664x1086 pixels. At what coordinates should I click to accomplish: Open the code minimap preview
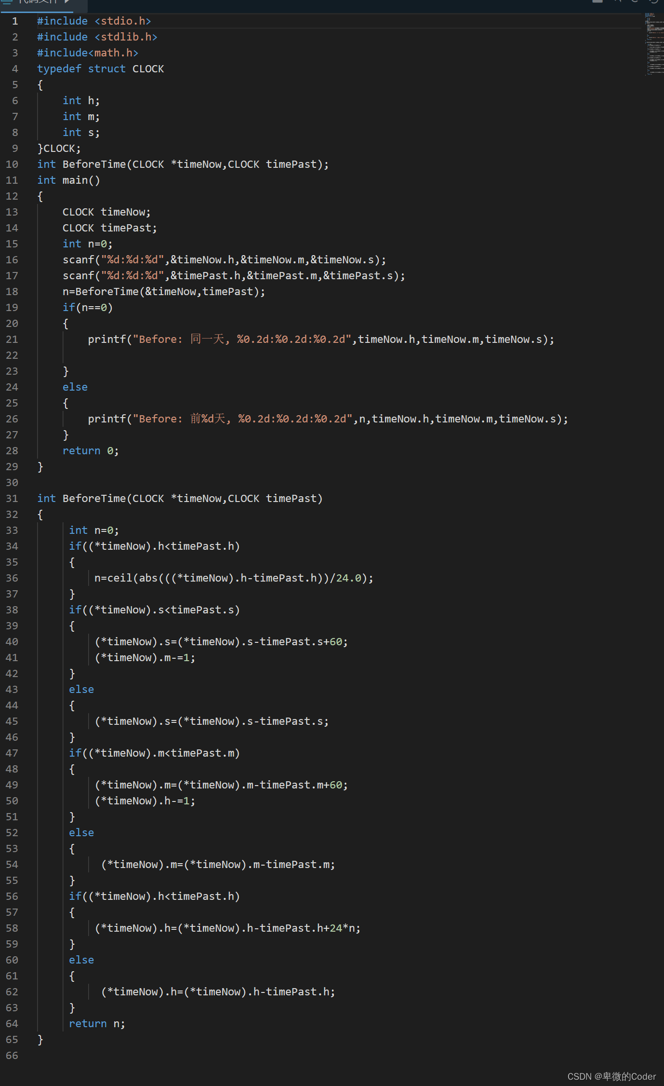tap(654, 44)
